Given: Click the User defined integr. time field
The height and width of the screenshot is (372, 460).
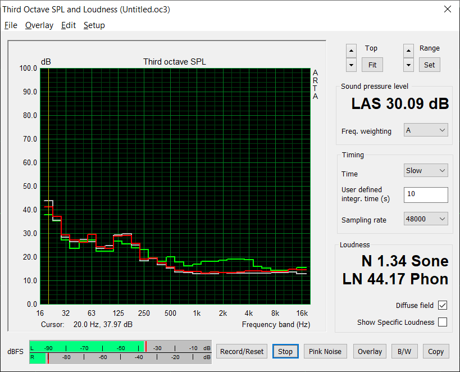Looking at the screenshot, I should [426, 194].
